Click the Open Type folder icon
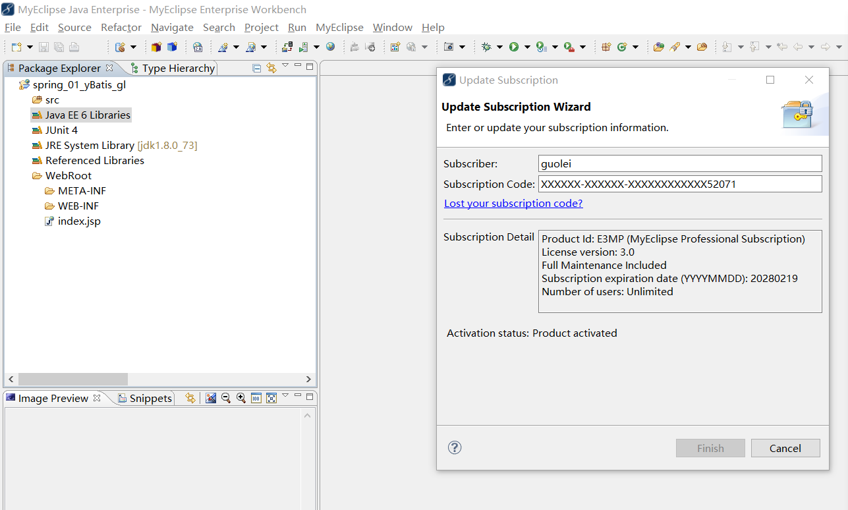Viewport: 848px width, 510px height. (x=658, y=47)
